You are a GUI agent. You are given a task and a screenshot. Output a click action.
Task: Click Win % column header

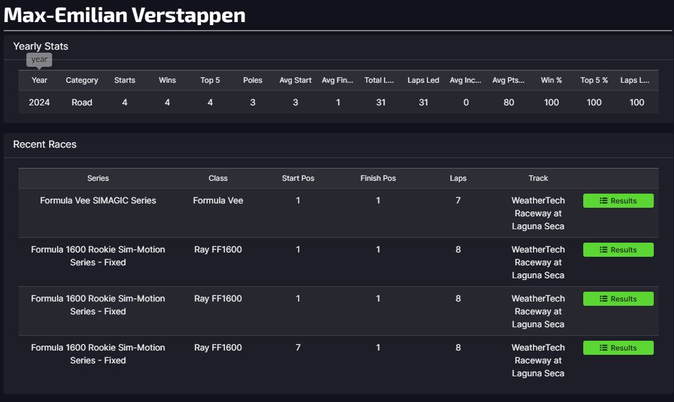(x=551, y=80)
